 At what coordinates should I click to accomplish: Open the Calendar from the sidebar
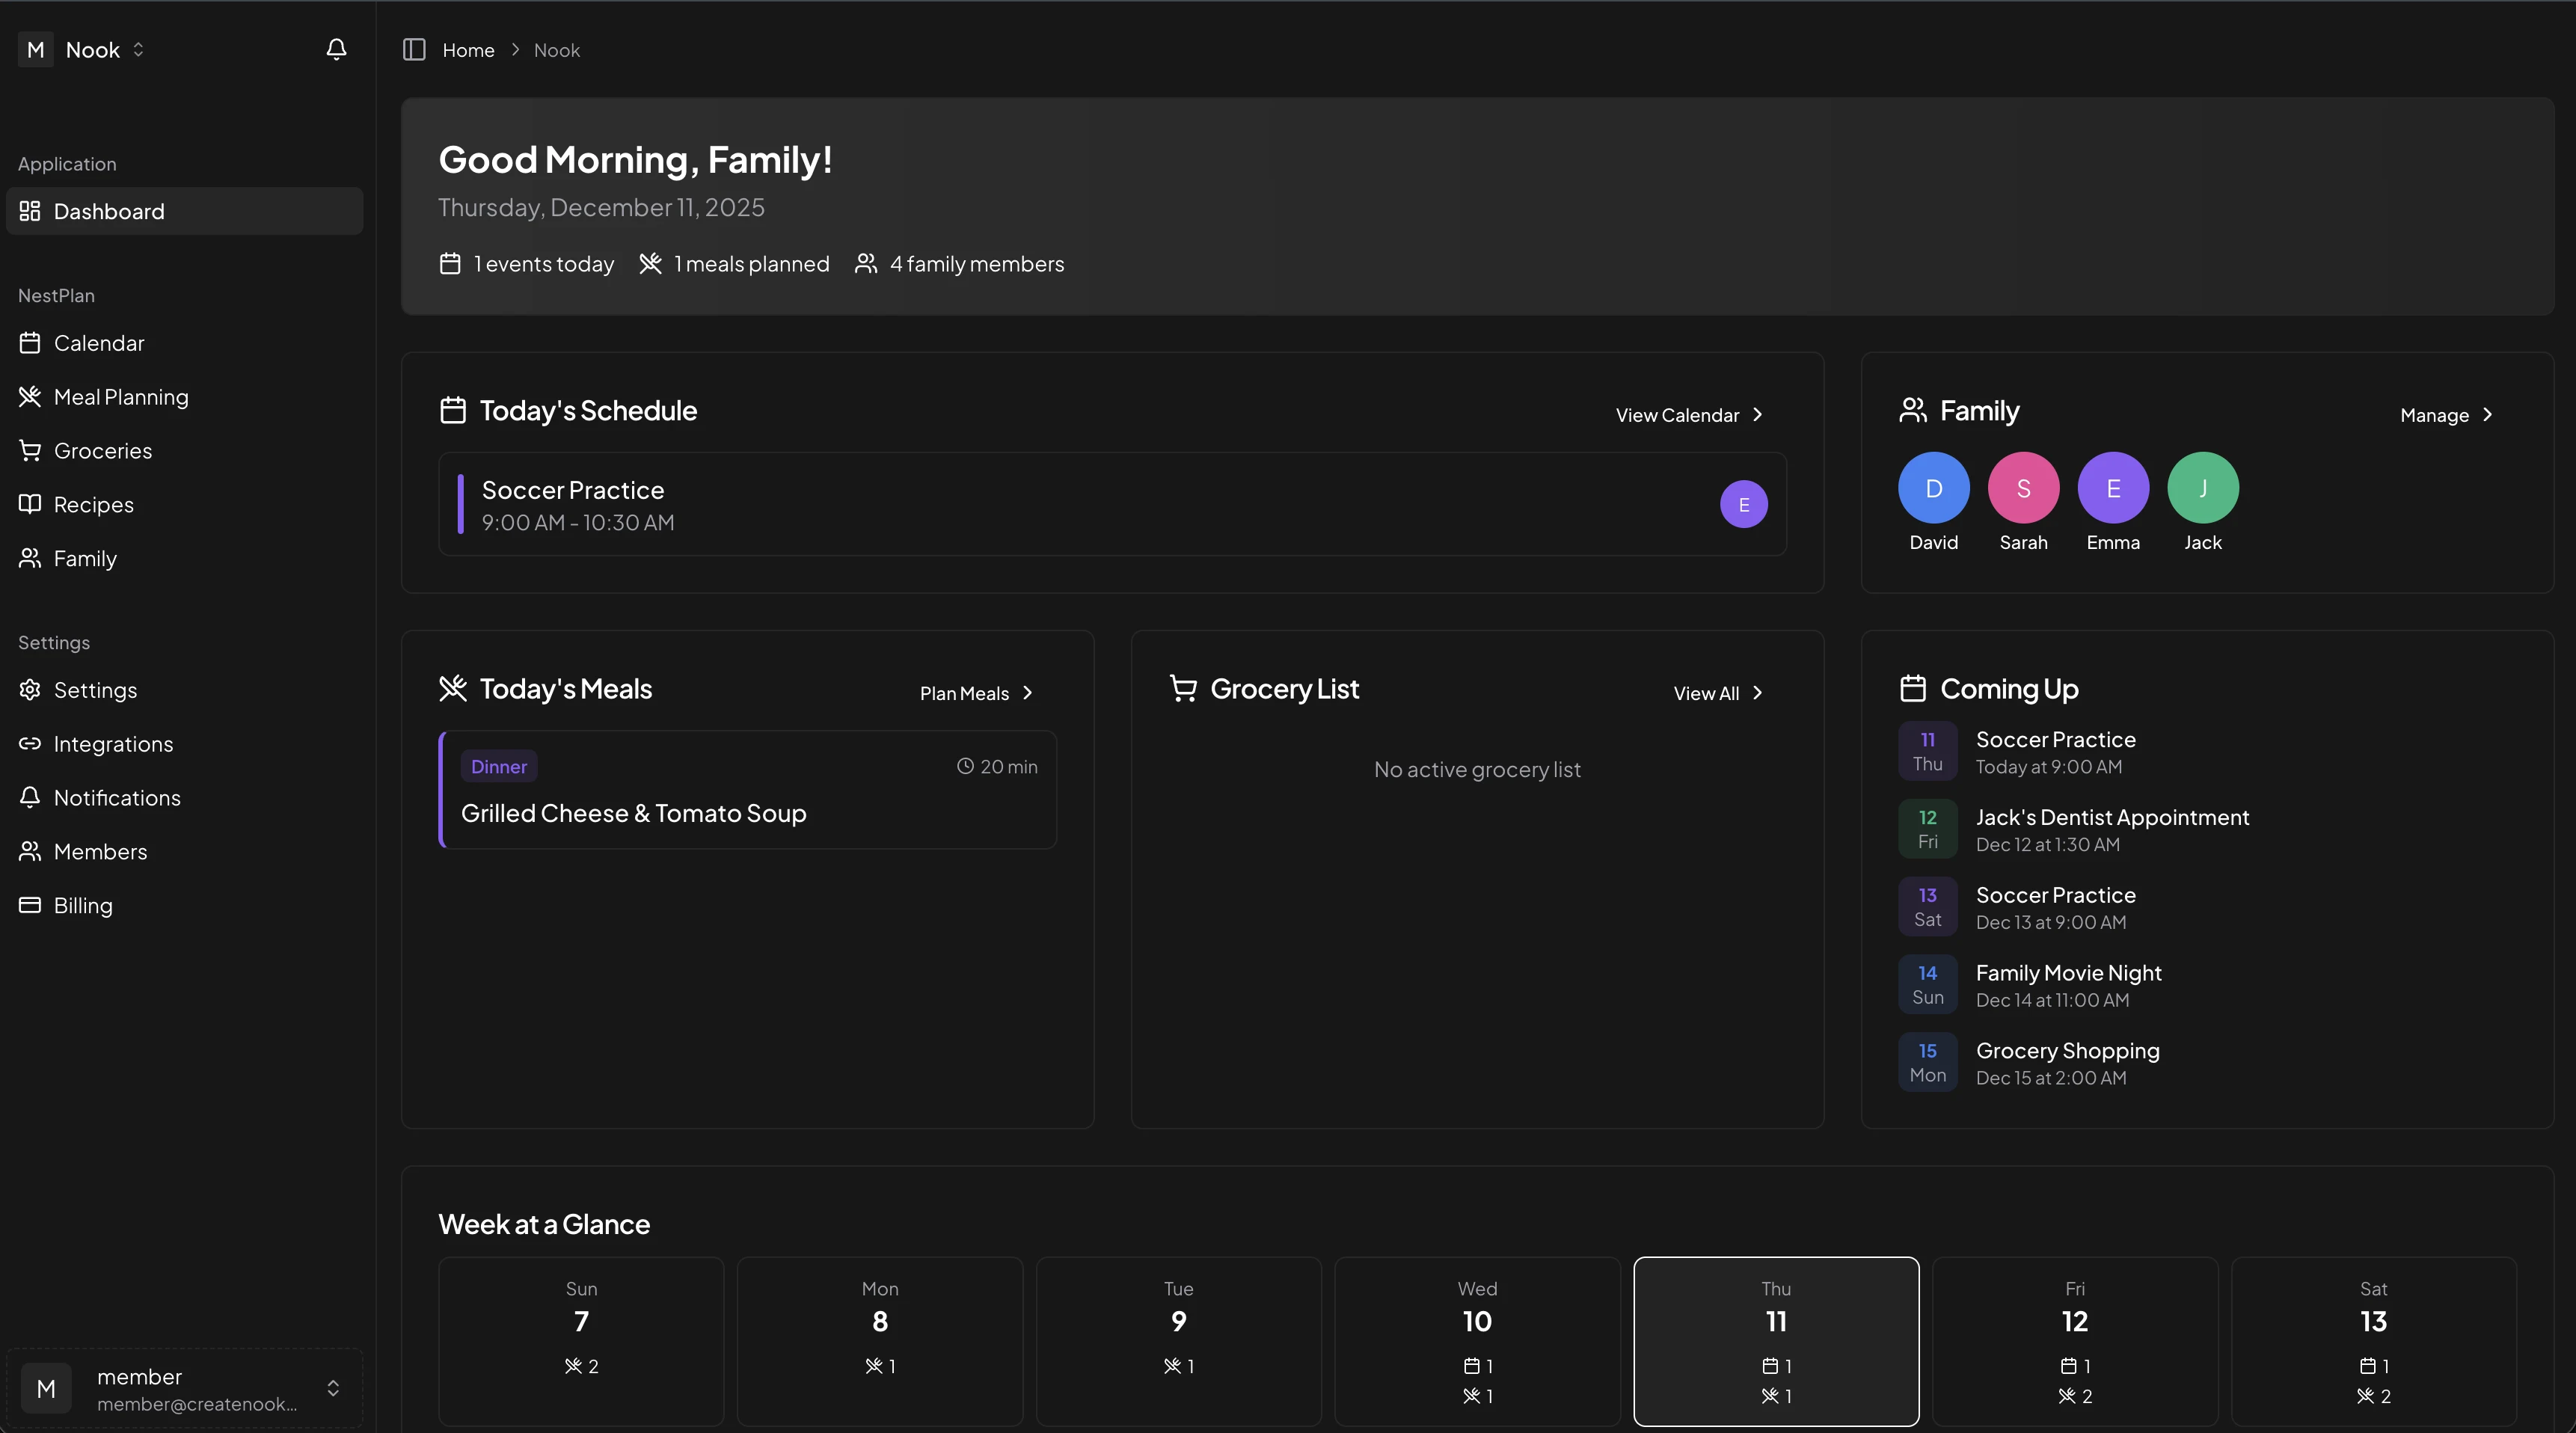[x=99, y=342]
